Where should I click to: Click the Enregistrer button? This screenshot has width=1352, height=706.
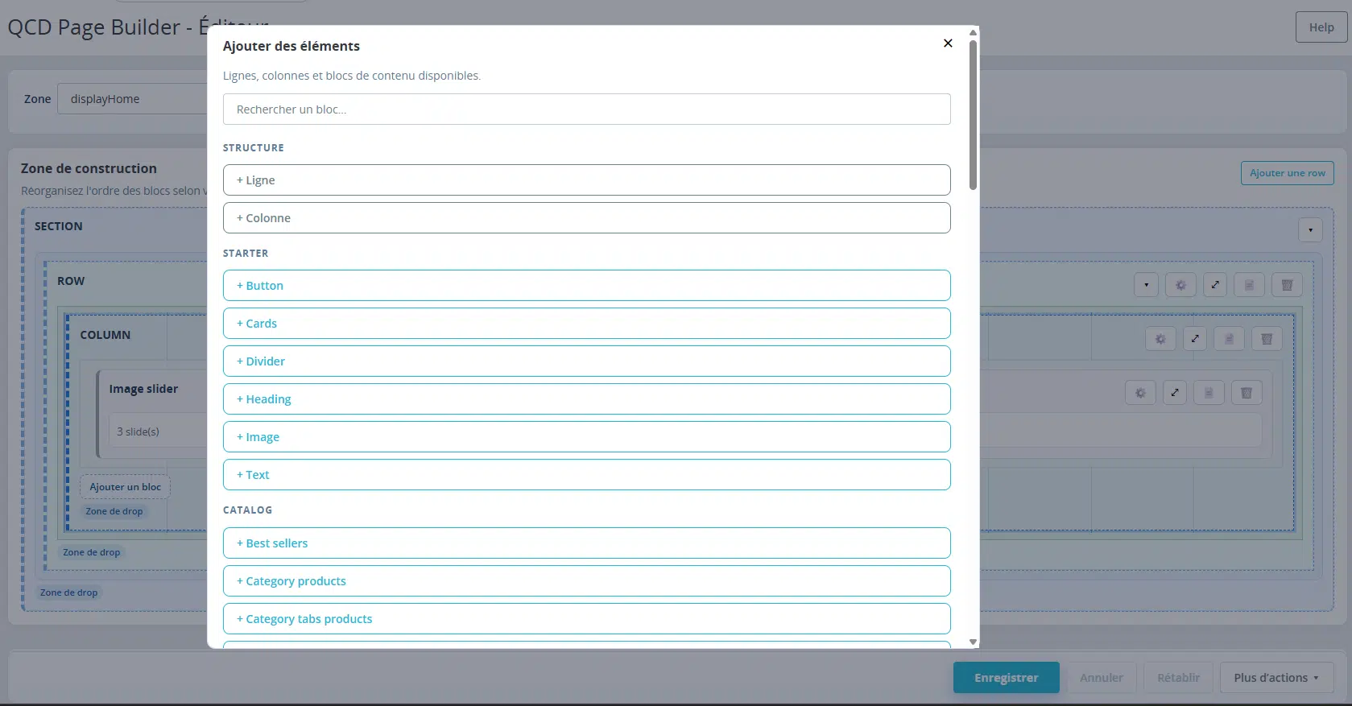1006,678
